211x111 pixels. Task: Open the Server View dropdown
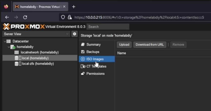point(36,34)
